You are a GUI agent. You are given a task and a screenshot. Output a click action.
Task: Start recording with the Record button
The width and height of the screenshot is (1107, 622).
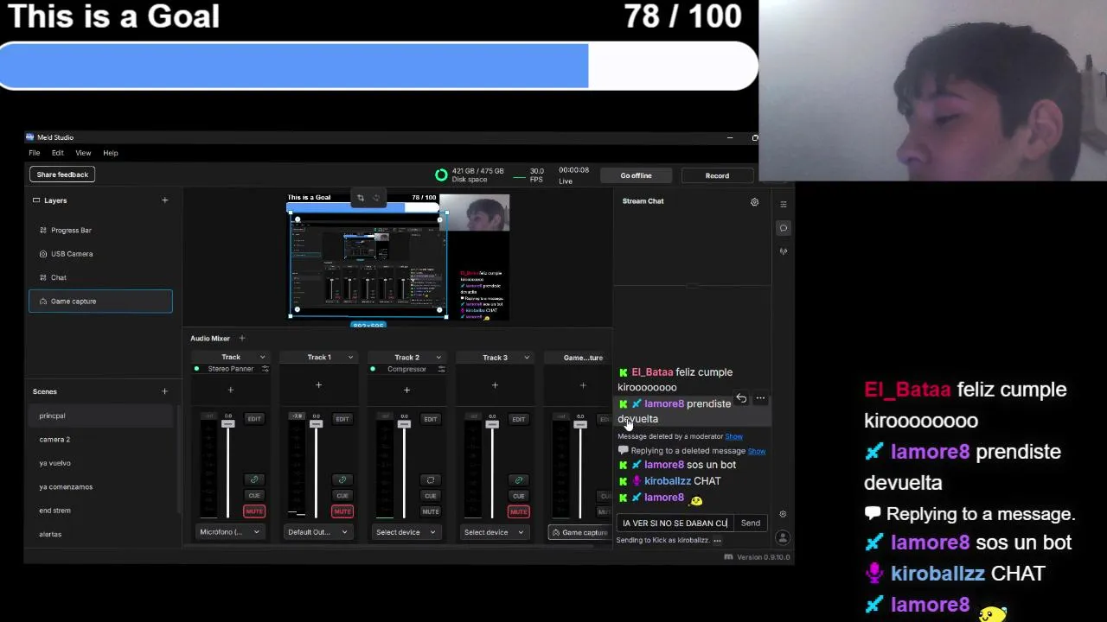(x=717, y=175)
